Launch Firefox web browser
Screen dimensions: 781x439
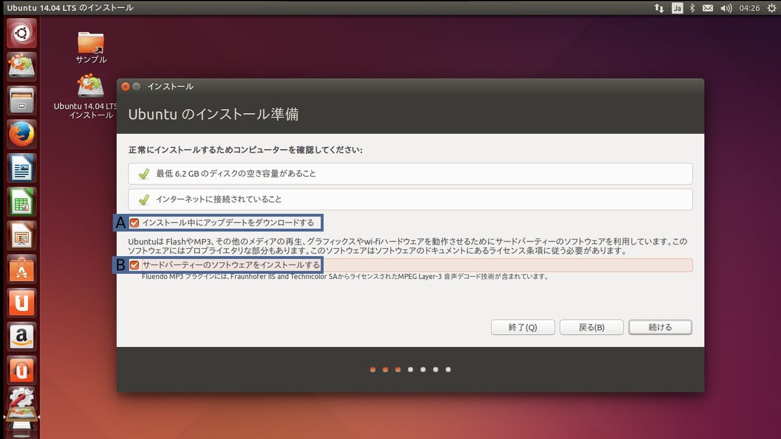21,134
